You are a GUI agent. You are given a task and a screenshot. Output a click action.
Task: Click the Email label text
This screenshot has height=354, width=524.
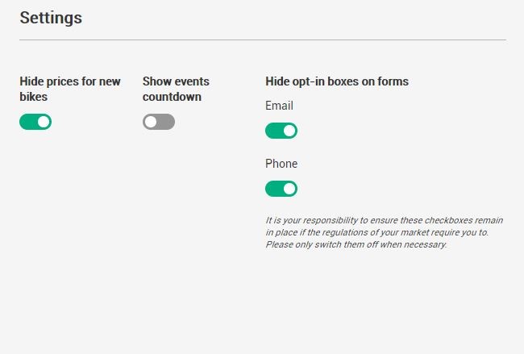(279, 106)
